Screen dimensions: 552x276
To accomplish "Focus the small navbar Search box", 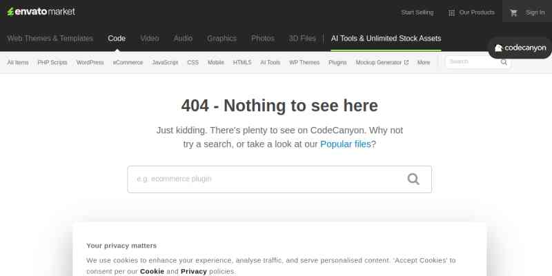I will coord(471,62).
